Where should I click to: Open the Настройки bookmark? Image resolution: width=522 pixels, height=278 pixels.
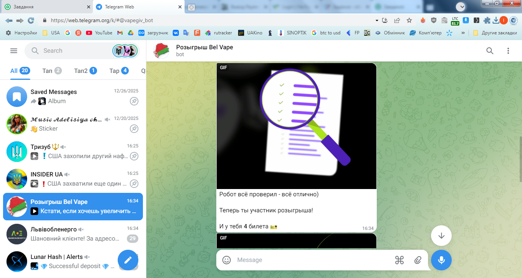(x=21, y=33)
